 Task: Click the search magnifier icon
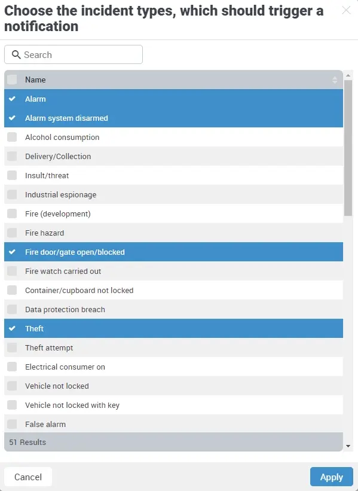[16, 54]
